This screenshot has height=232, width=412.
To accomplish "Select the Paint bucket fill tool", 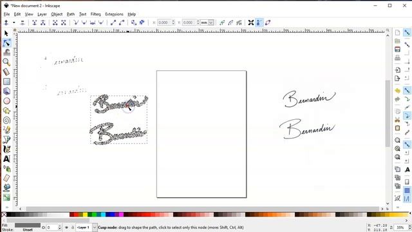I will point(6,188).
